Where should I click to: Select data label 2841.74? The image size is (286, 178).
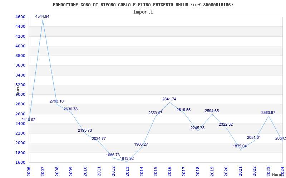click(x=169, y=99)
